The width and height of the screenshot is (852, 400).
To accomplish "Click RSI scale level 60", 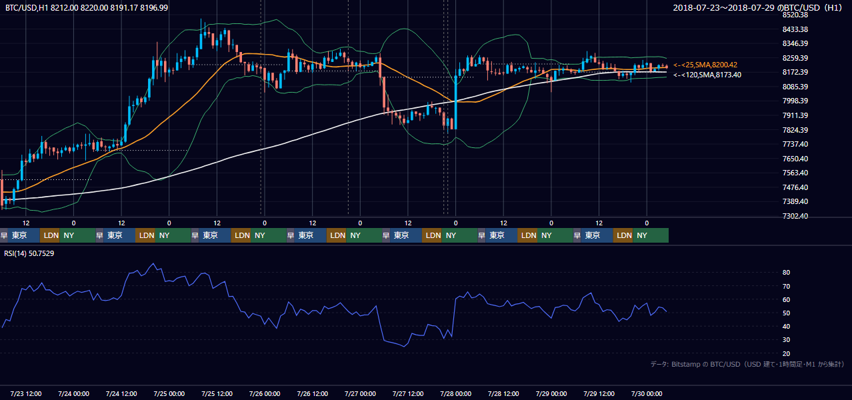I will coord(787,299).
